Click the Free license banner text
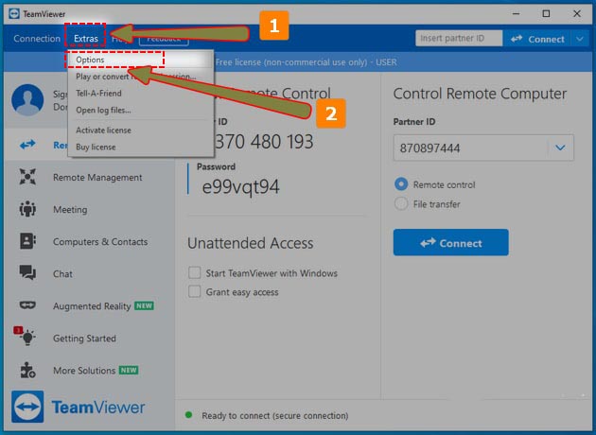 pyautogui.click(x=306, y=62)
